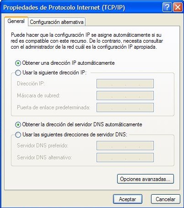Open Opciones avanzadas settings
Image resolution: width=184 pixels, height=208 pixels.
[x=146, y=179]
